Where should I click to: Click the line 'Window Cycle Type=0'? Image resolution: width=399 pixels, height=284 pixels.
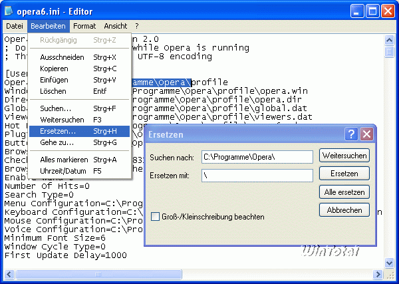(55, 247)
